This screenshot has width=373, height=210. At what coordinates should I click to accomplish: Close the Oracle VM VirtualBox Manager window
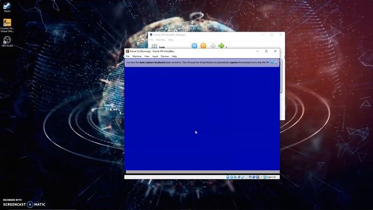pos(280,35)
